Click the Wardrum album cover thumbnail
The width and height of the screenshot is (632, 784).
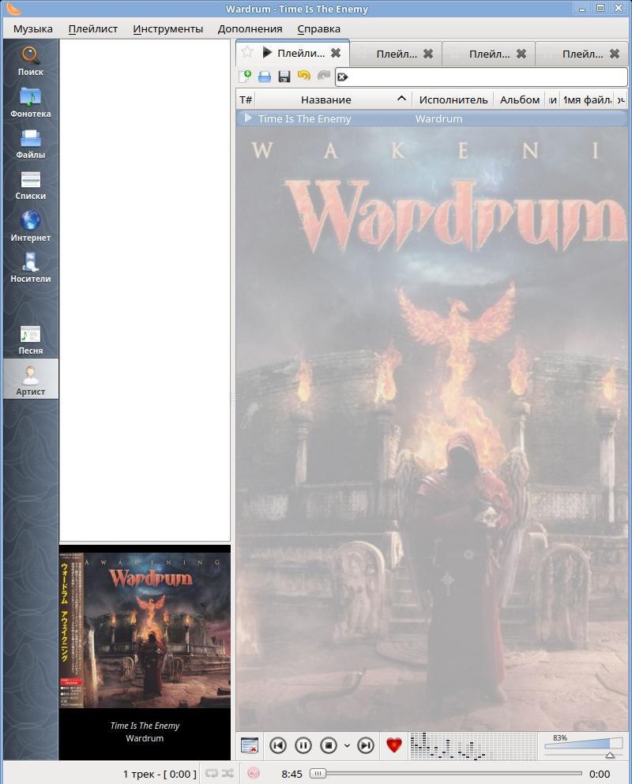click(x=145, y=630)
